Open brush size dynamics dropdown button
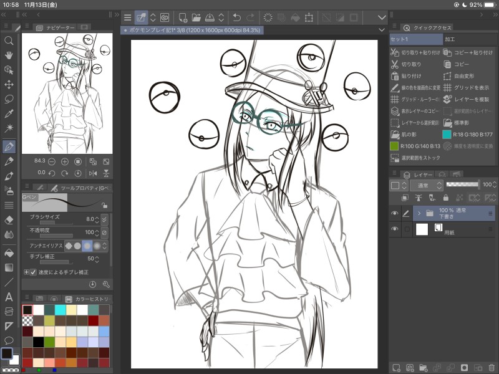 [x=104, y=219]
